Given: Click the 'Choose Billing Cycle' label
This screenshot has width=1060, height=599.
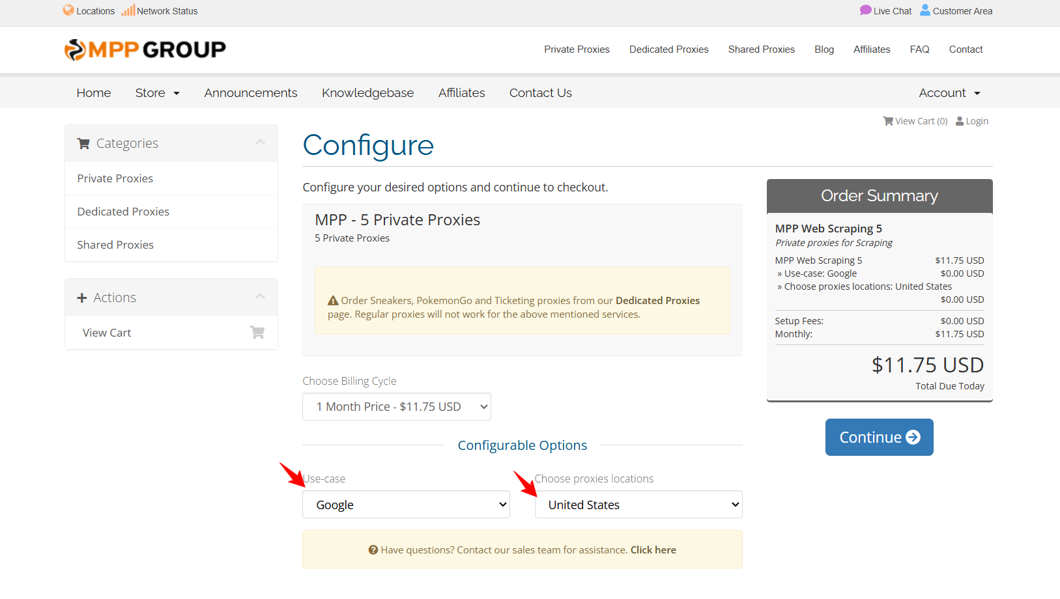Looking at the screenshot, I should (x=349, y=382).
